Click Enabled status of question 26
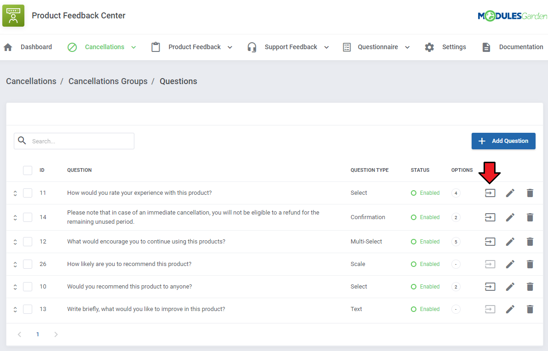Screen dimensions: 548x351 (425, 264)
